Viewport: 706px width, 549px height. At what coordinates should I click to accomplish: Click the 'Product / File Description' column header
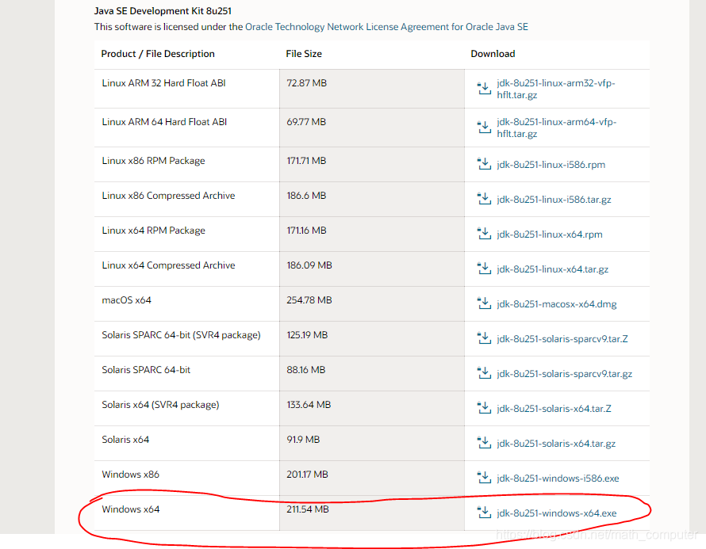click(x=158, y=54)
